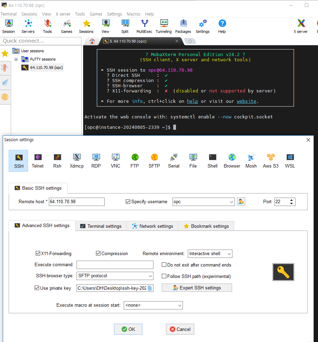Open the Servers toolbar icon
This screenshot has width=318, height=342.
28,26
